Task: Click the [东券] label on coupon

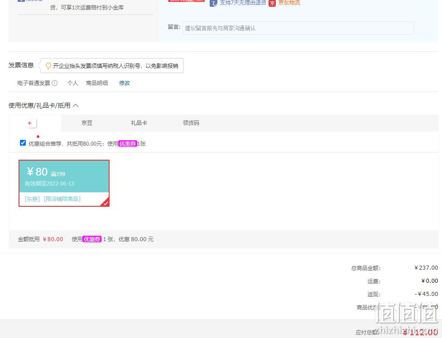Action: click(32, 199)
